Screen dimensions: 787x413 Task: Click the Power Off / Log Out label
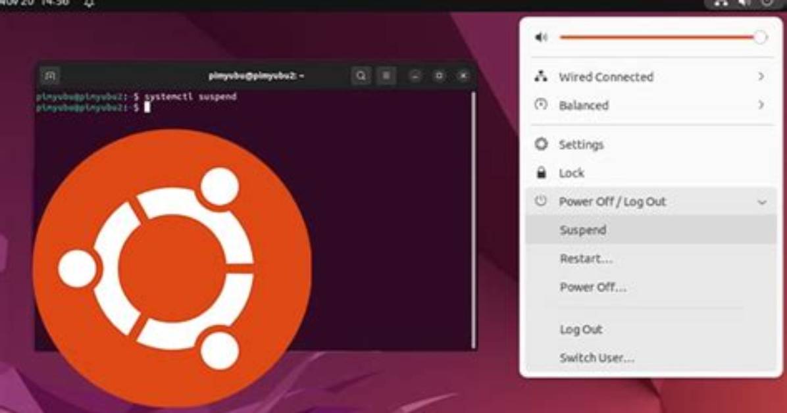click(613, 202)
